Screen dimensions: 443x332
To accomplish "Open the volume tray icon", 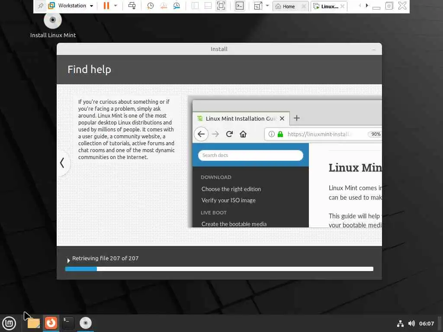I will point(412,323).
